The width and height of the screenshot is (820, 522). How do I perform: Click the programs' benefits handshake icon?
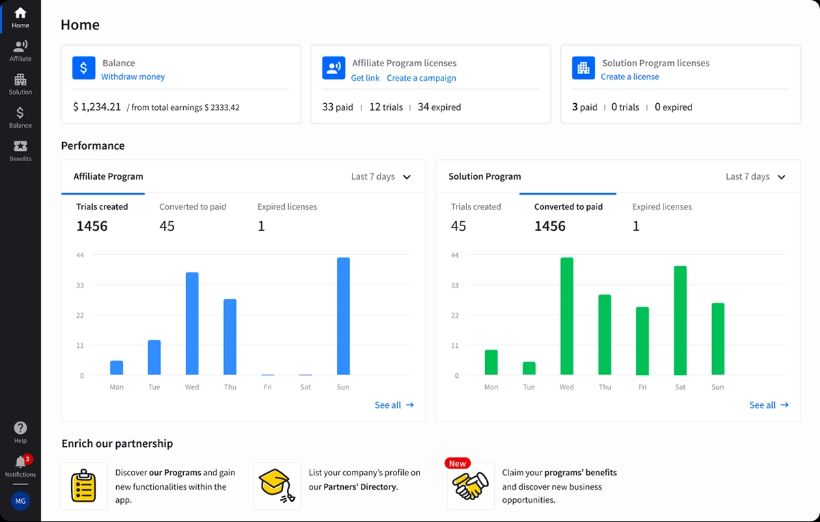(x=470, y=486)
